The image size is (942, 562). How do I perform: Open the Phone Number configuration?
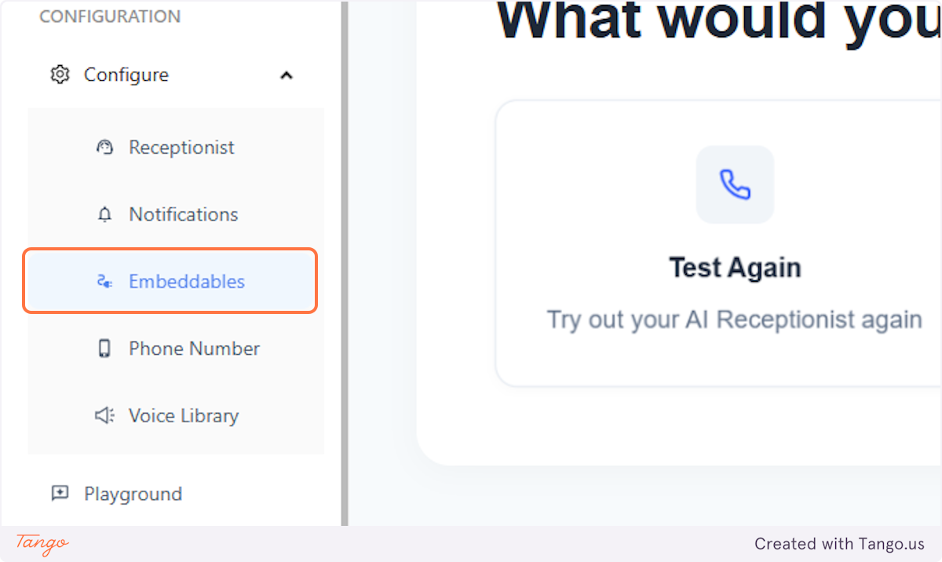[194, 348]
